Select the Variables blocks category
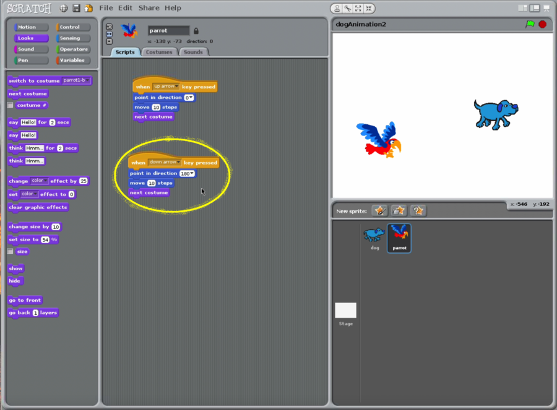Screen dimensions: 557x410 74,61
